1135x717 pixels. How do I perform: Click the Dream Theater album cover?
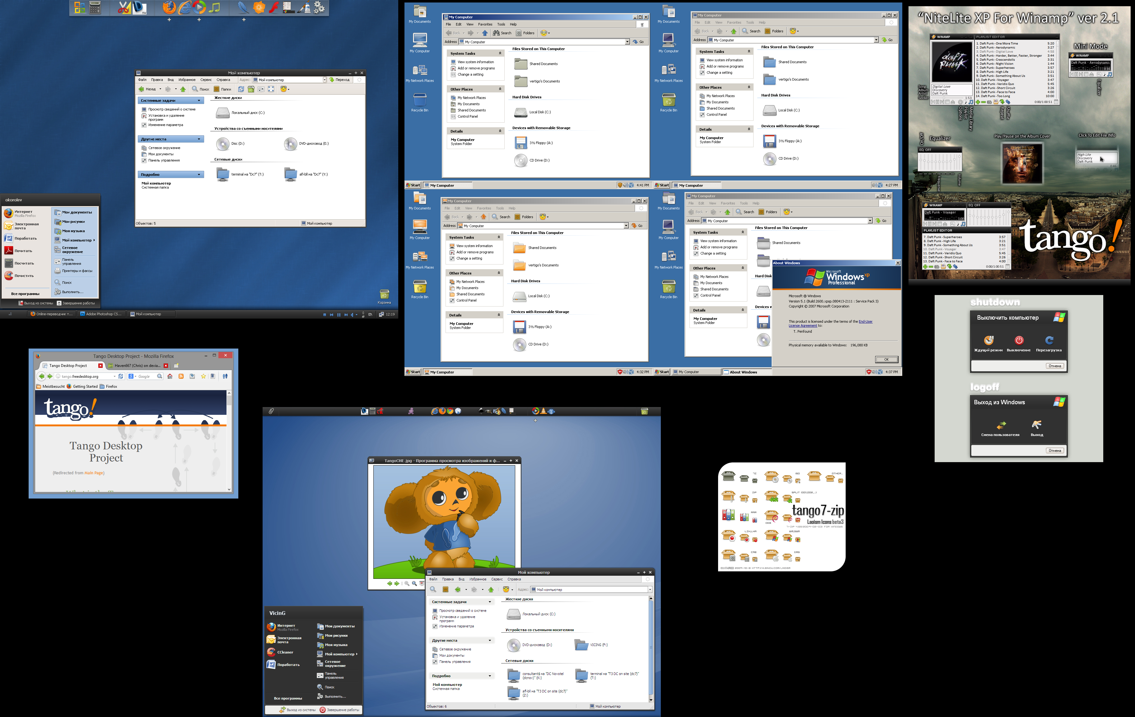pos(1022,164)
